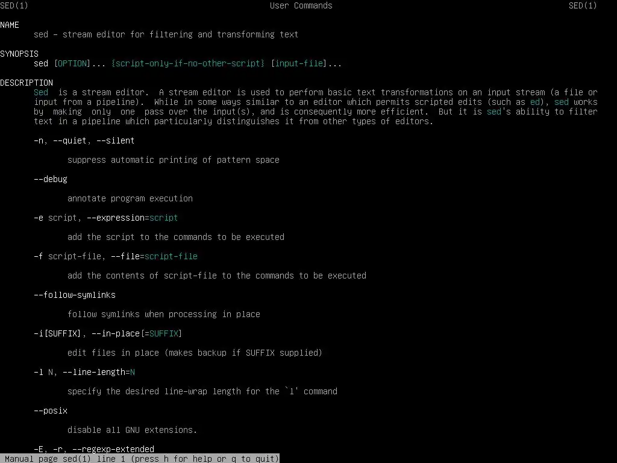
Task: Click 'add the script to the commands' text
Action: (x=176, y=237)
